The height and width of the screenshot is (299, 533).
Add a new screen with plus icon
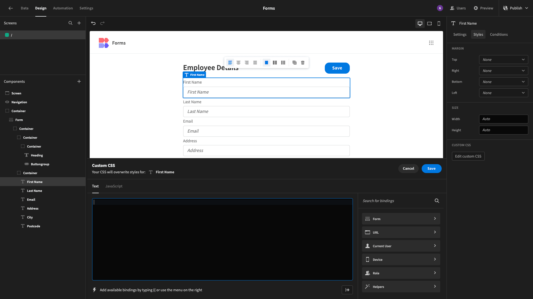point(79,23)
